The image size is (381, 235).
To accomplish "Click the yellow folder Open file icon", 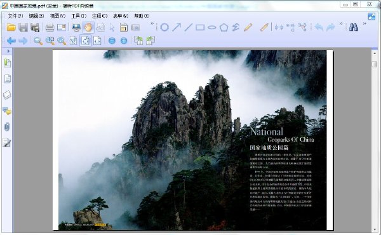I will (11, 27).
